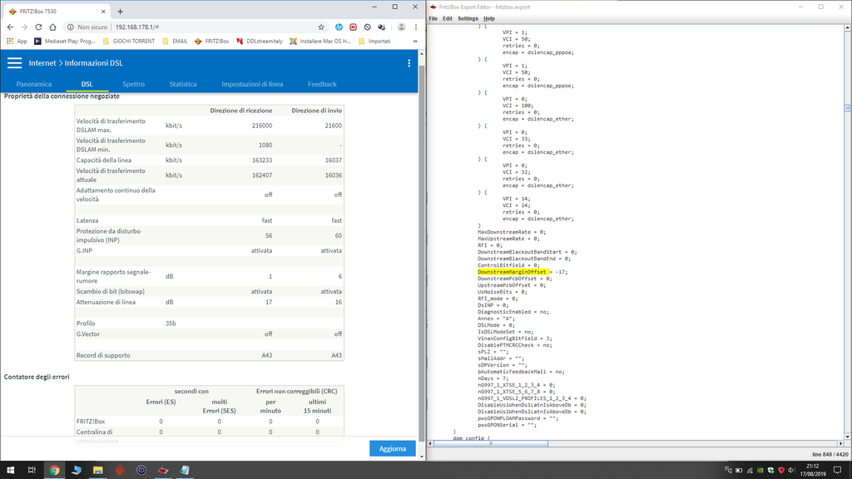Open the GIOCHI TORRENT bookmark folder
Image resolution: width=852 pixels, height=479 pixels.
click(126, 41)
